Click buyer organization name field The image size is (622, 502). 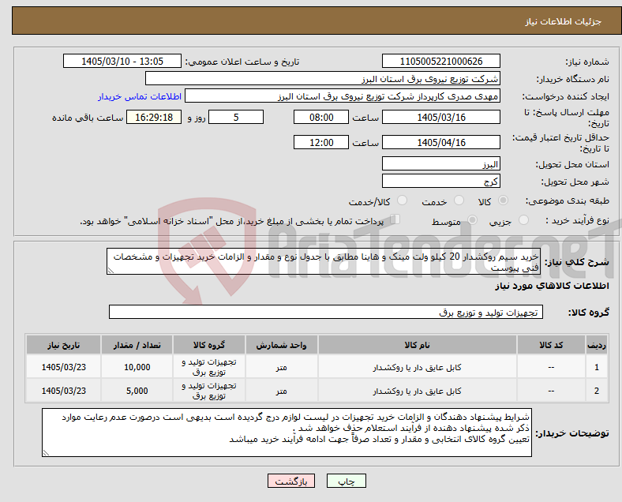[x=323, y=78]
